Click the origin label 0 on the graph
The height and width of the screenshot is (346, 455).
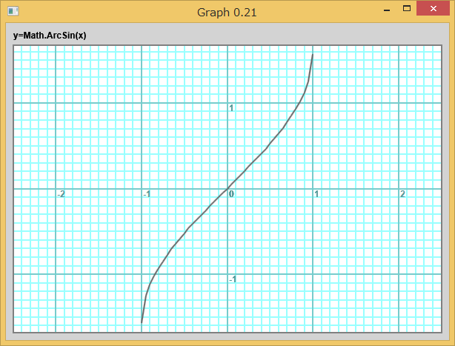pos(231,193)
